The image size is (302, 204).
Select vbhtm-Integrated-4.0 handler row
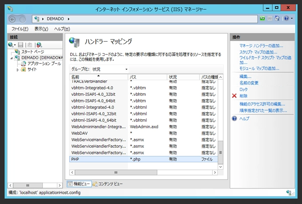(x=143, y=88)
